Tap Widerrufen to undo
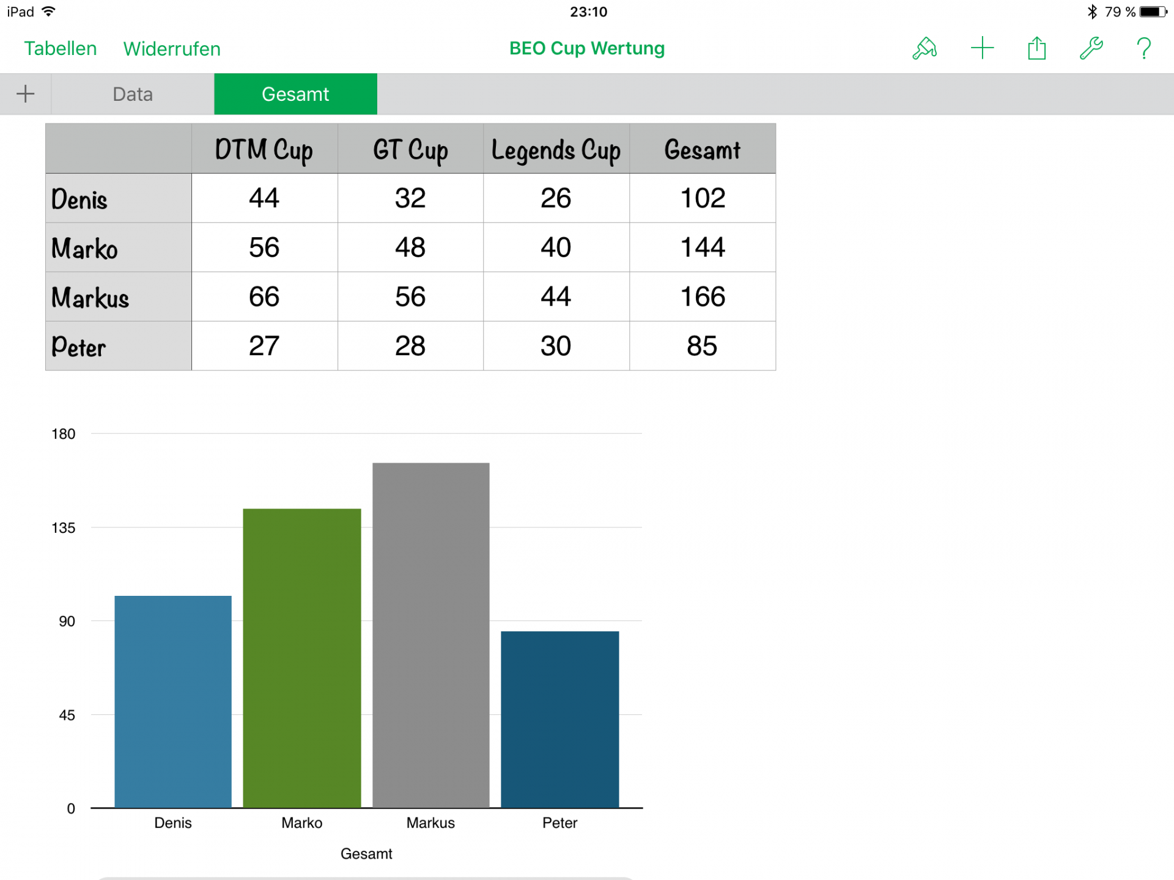This screenshot has height=880, width=1174. click(x=172, y=49)
